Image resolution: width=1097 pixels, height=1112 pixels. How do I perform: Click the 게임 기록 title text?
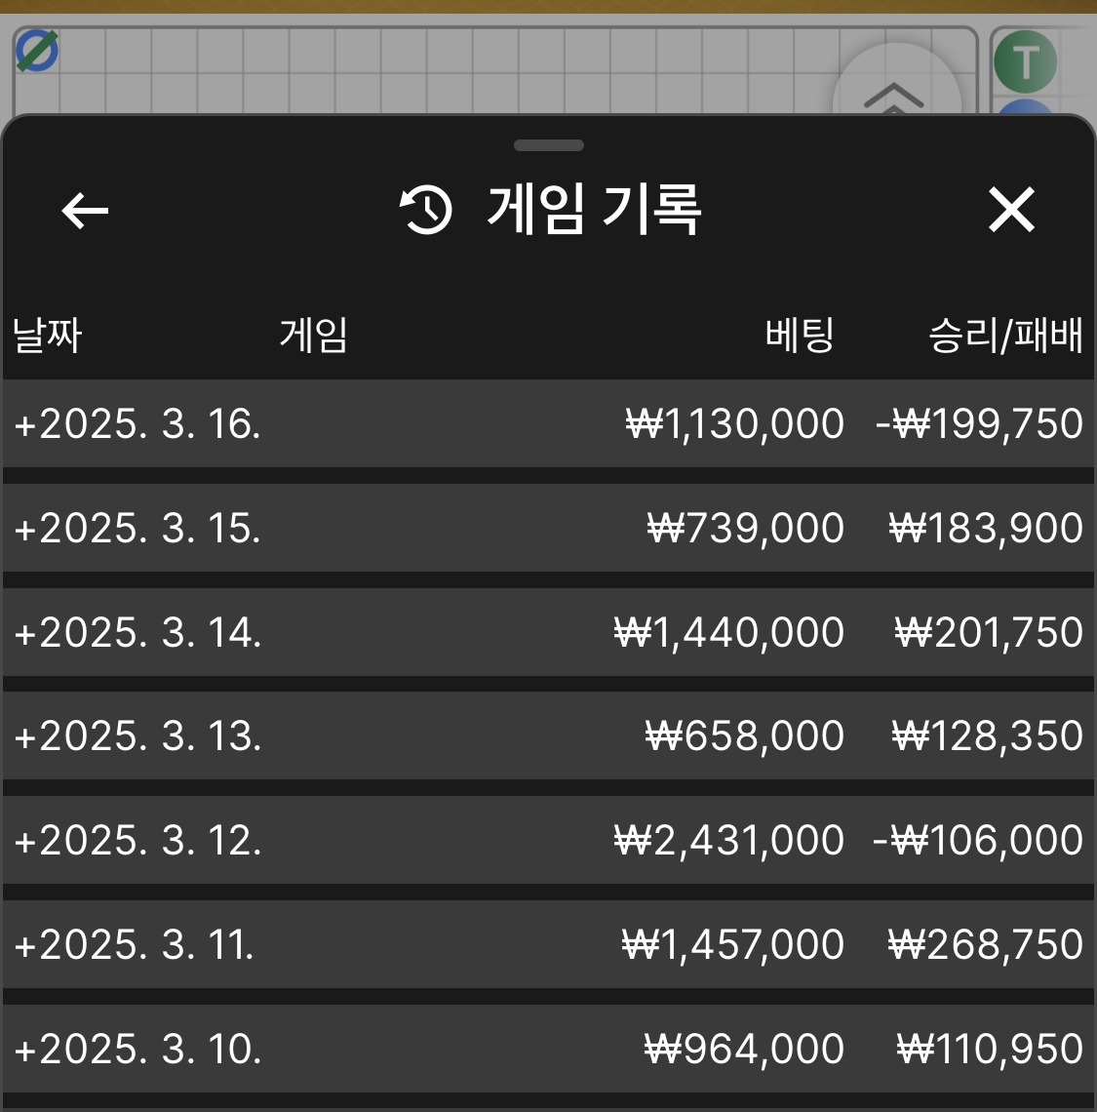pyautogui.click(x=594, y=210)
